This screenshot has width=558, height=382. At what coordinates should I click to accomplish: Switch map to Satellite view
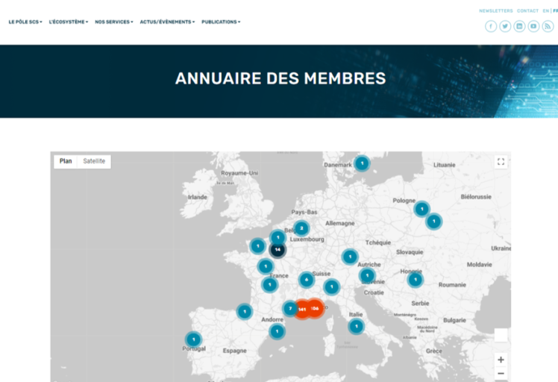coord(94,161)
